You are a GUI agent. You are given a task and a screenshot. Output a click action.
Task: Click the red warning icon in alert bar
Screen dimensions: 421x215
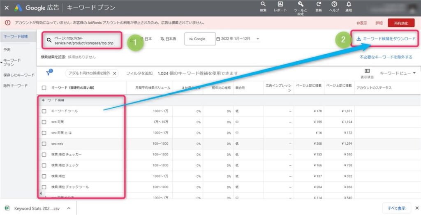click(8, 23)
